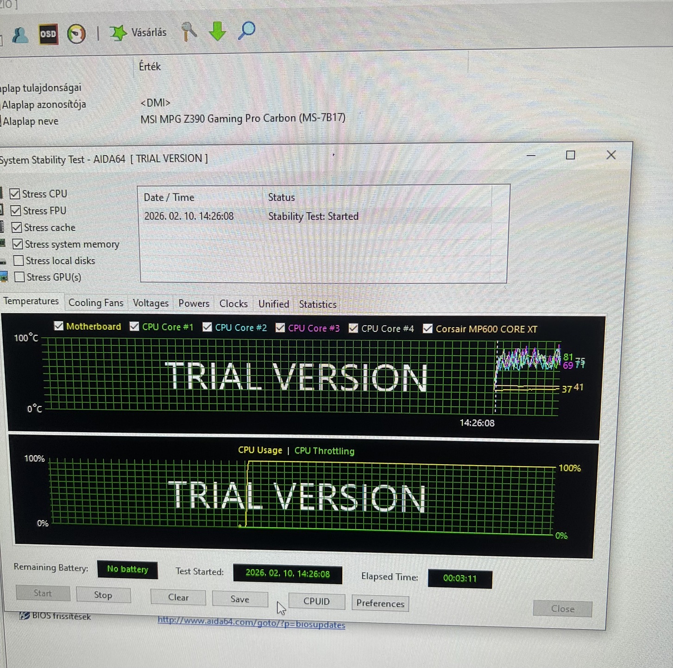This screenshot has height=668, width=673.
Task: Click the Stop button
Action: click(x=103, y=595)
